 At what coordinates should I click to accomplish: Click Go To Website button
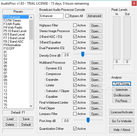coord(122,121)
